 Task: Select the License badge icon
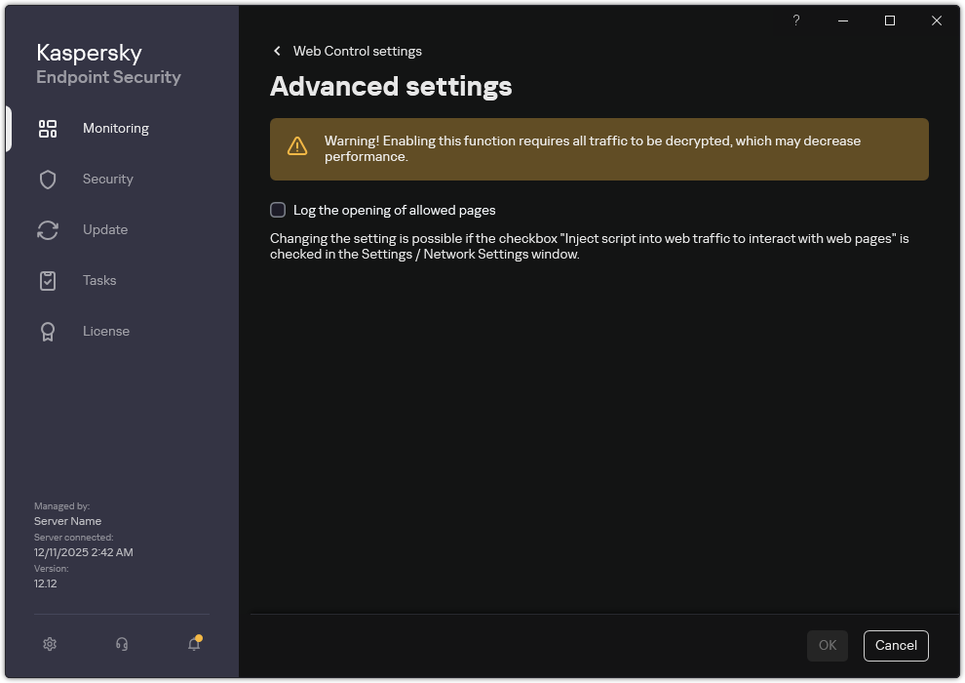coord(48,331)
